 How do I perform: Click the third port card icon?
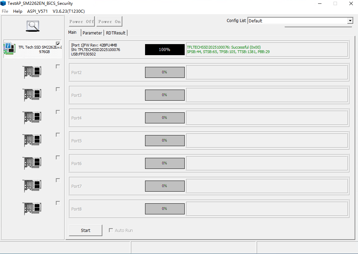[32, 95]
